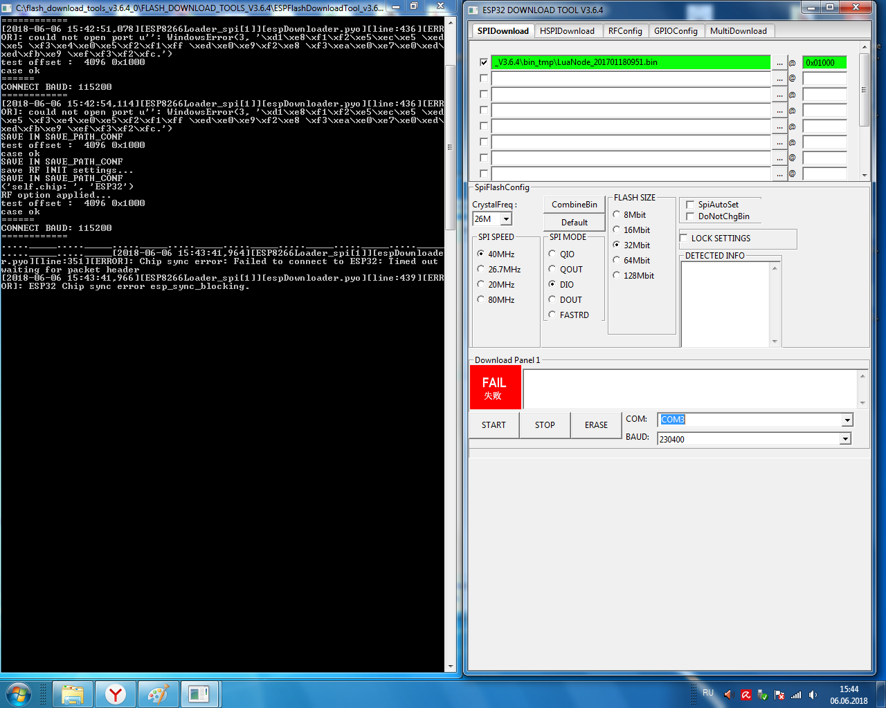This screenshot has height=708, width=886.
Task: Uncheck the LuaNode bin file checkbox
Action: pyautogui.click(x=484, y=62)
